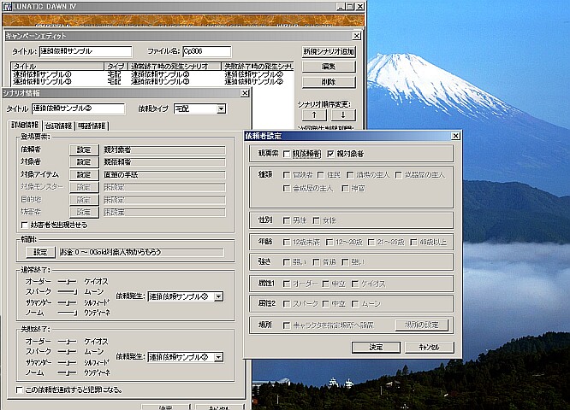Adjust the オーダー–ケイオス slider in 通常終了
This screenshot has width=570, height=410.
click(x=67, y=280)
